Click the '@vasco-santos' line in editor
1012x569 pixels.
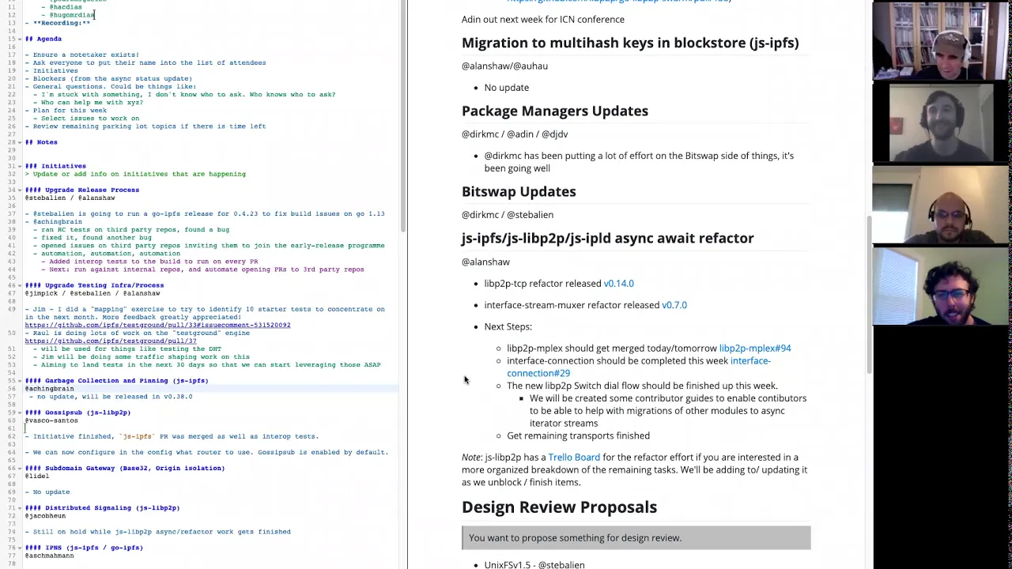click(x=51, y=420)
